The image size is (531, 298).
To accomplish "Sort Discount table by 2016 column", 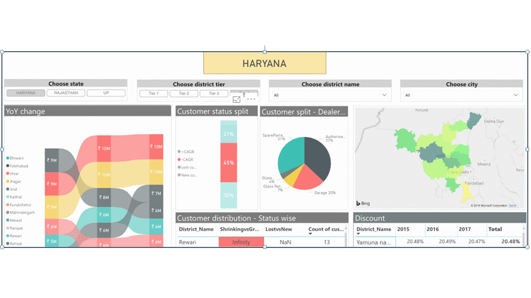I will coord(433,229).
